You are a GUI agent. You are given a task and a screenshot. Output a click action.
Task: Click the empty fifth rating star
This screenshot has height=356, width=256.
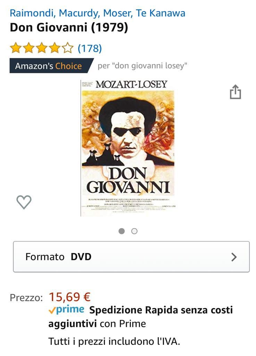point(68,48)
